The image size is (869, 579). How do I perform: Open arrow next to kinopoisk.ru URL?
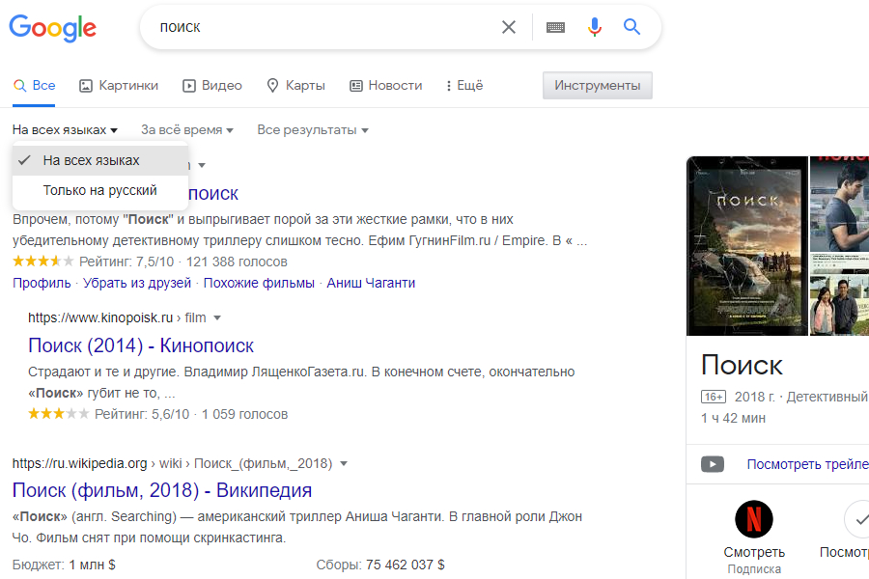point(217,317)
